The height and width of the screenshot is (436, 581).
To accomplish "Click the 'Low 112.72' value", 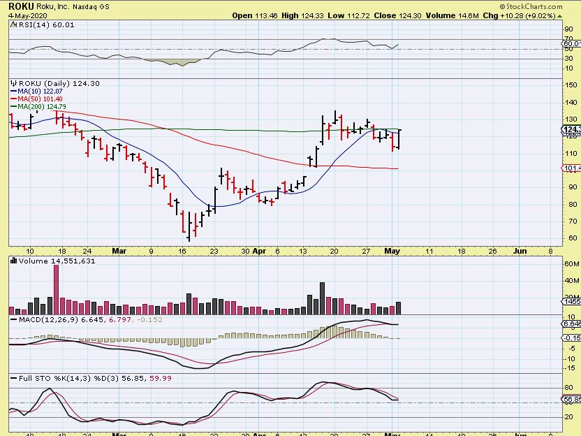I will click(348, 15).
